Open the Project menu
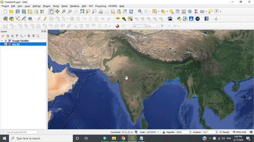 click(x=5, y=6)
